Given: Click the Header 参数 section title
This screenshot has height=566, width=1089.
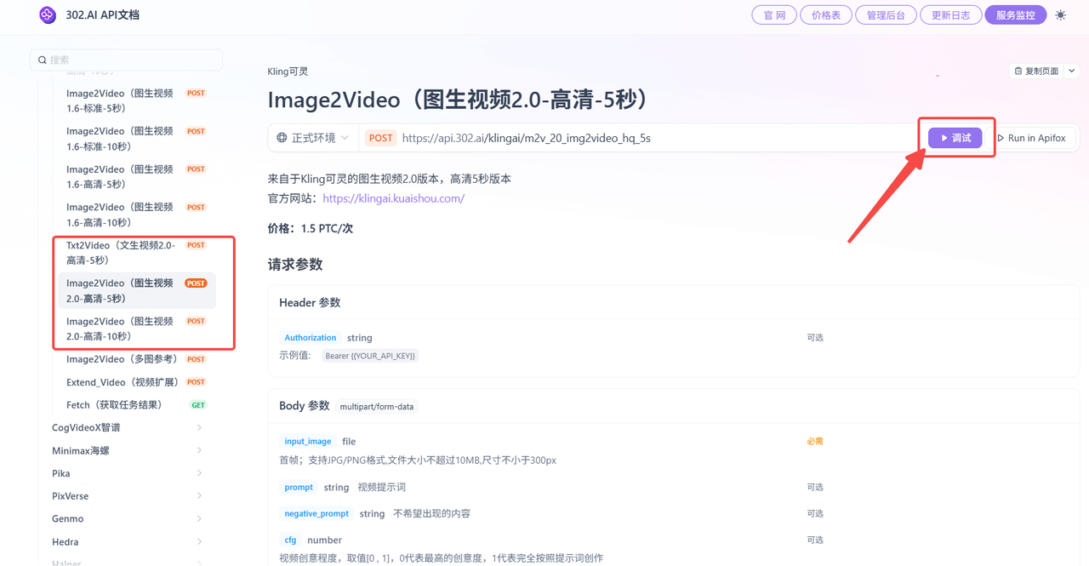Looking at the screenshot, I should click(310, 303).
